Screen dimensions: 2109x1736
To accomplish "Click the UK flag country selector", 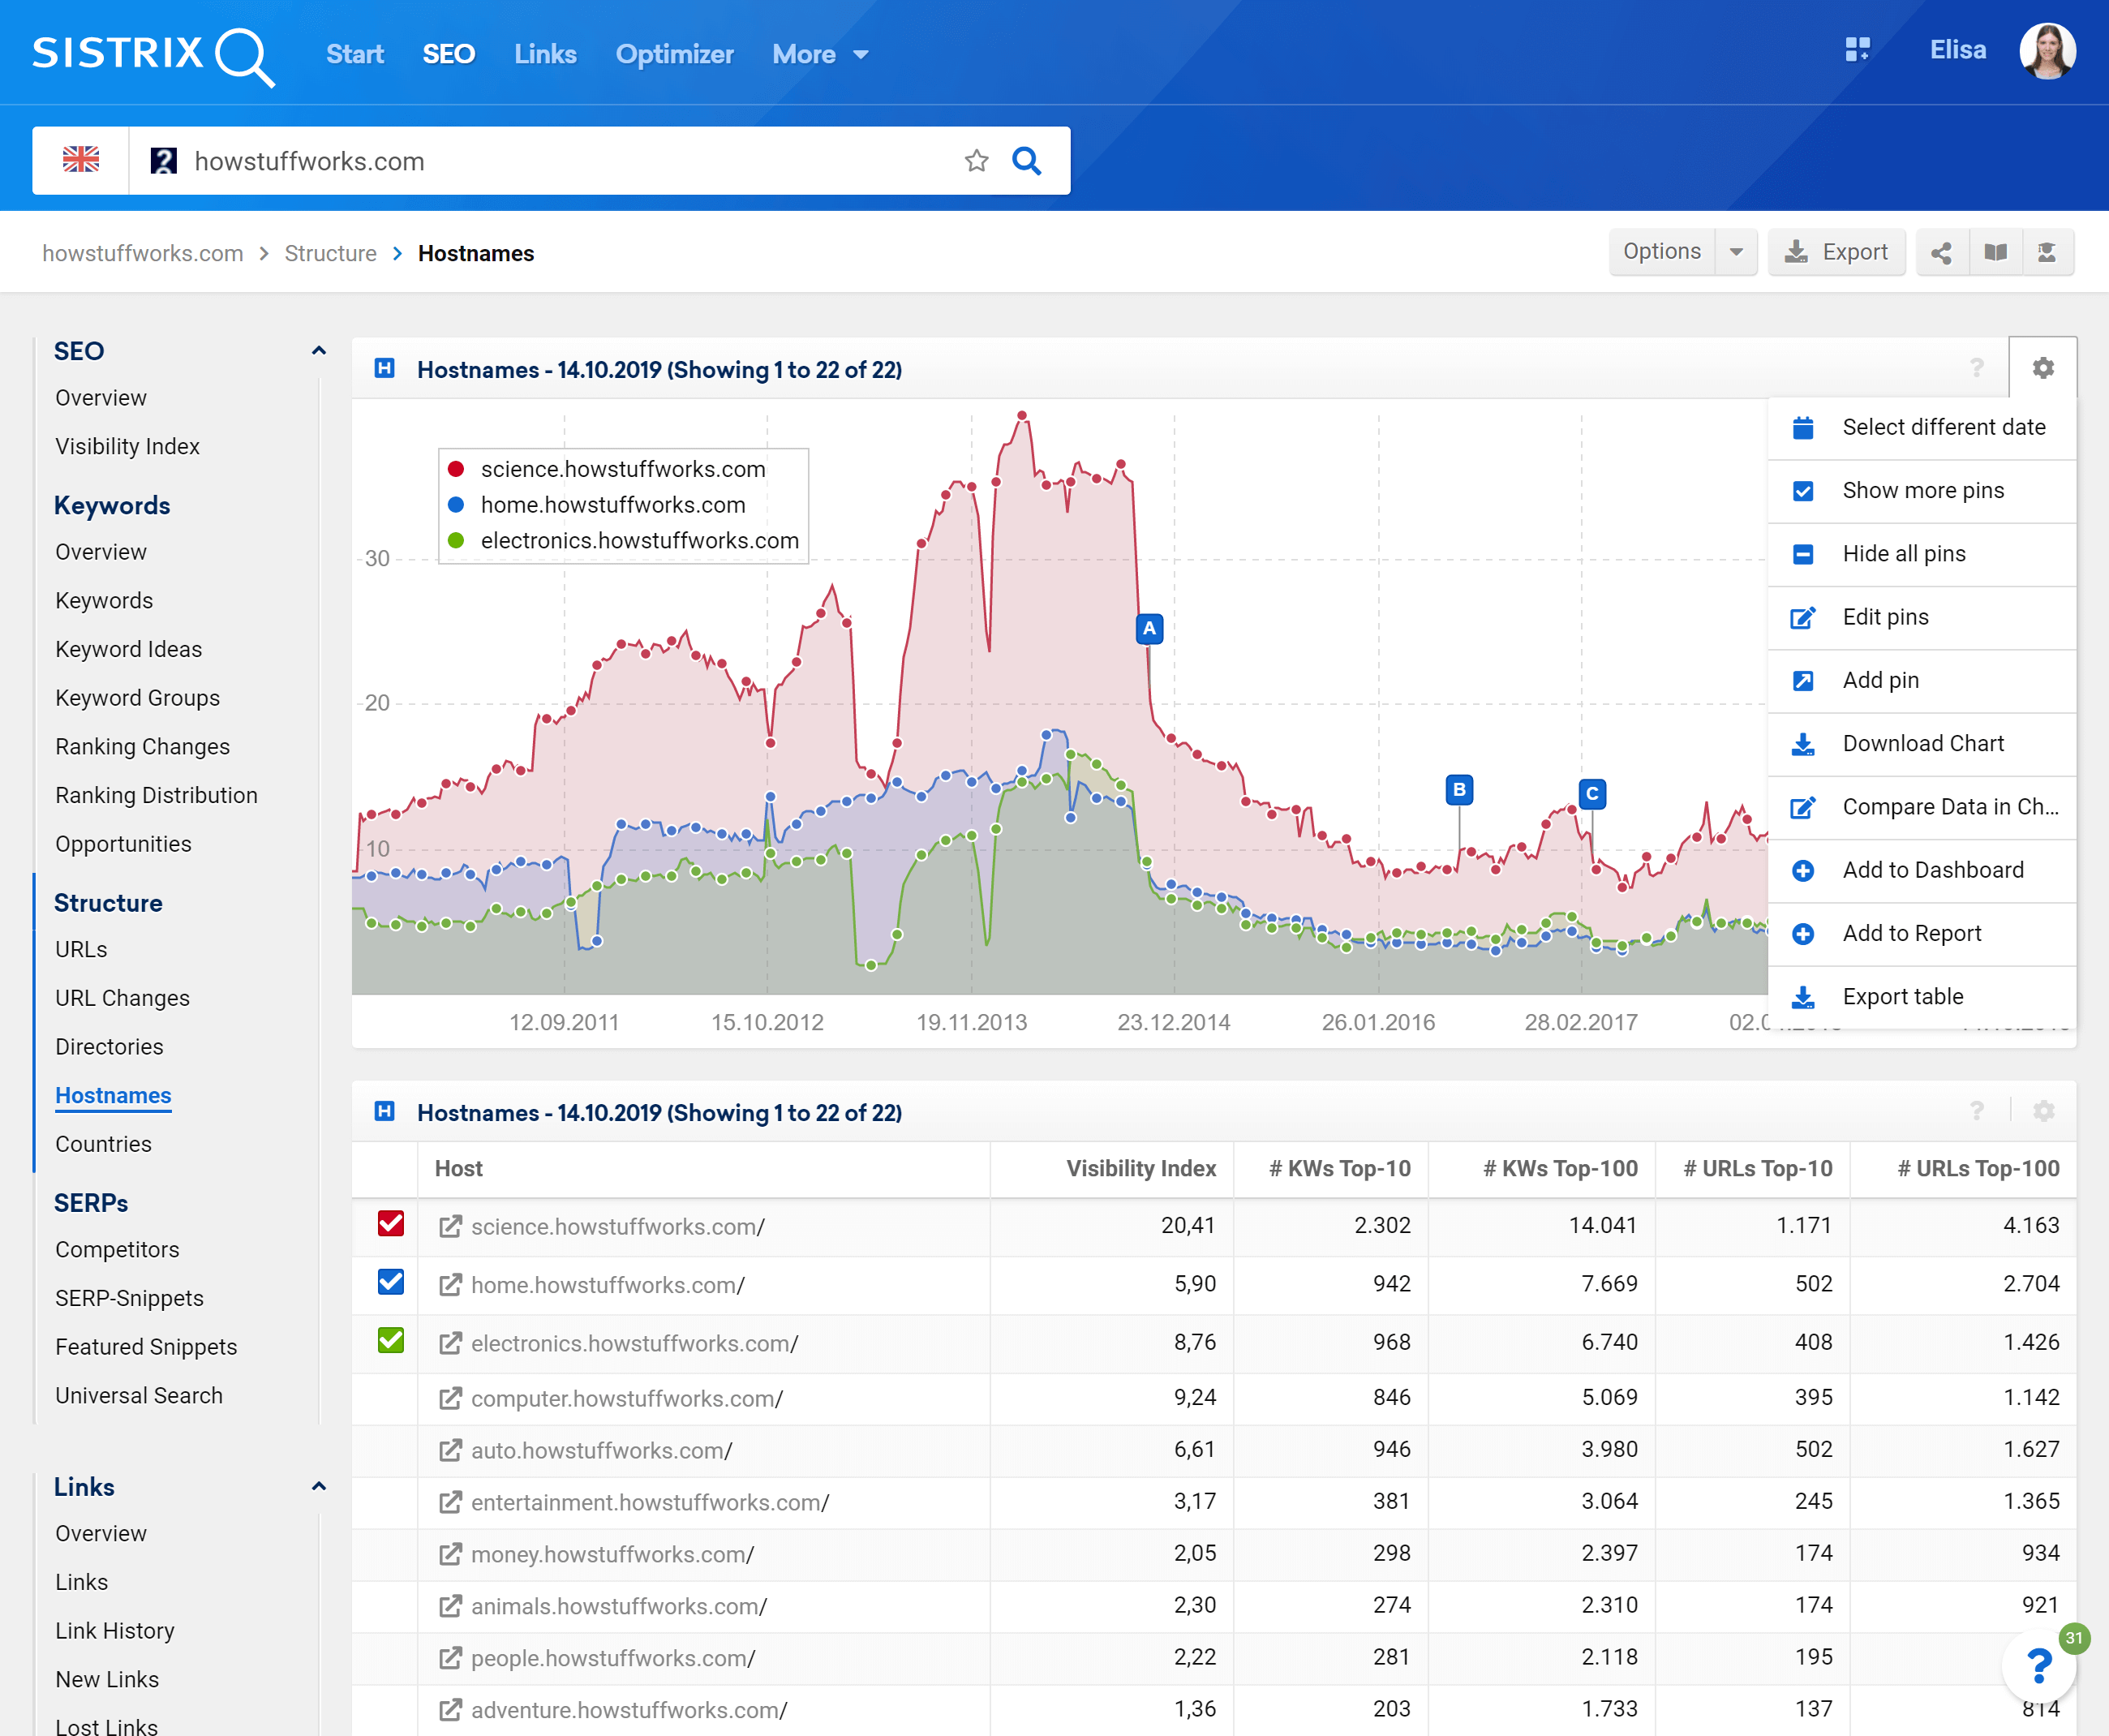I will tap(81, 160).
